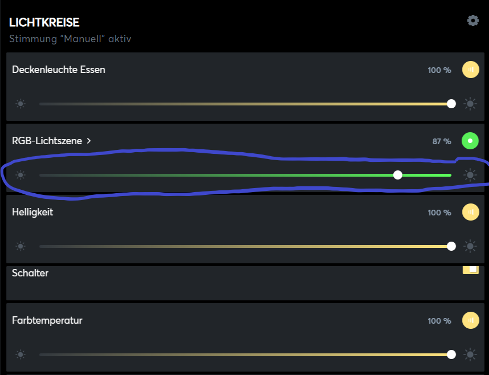The height and width of the screenshot is (375, 489).
Task: Expand RGB-Lichtszene via its chevron arrow
Action: 89,141
